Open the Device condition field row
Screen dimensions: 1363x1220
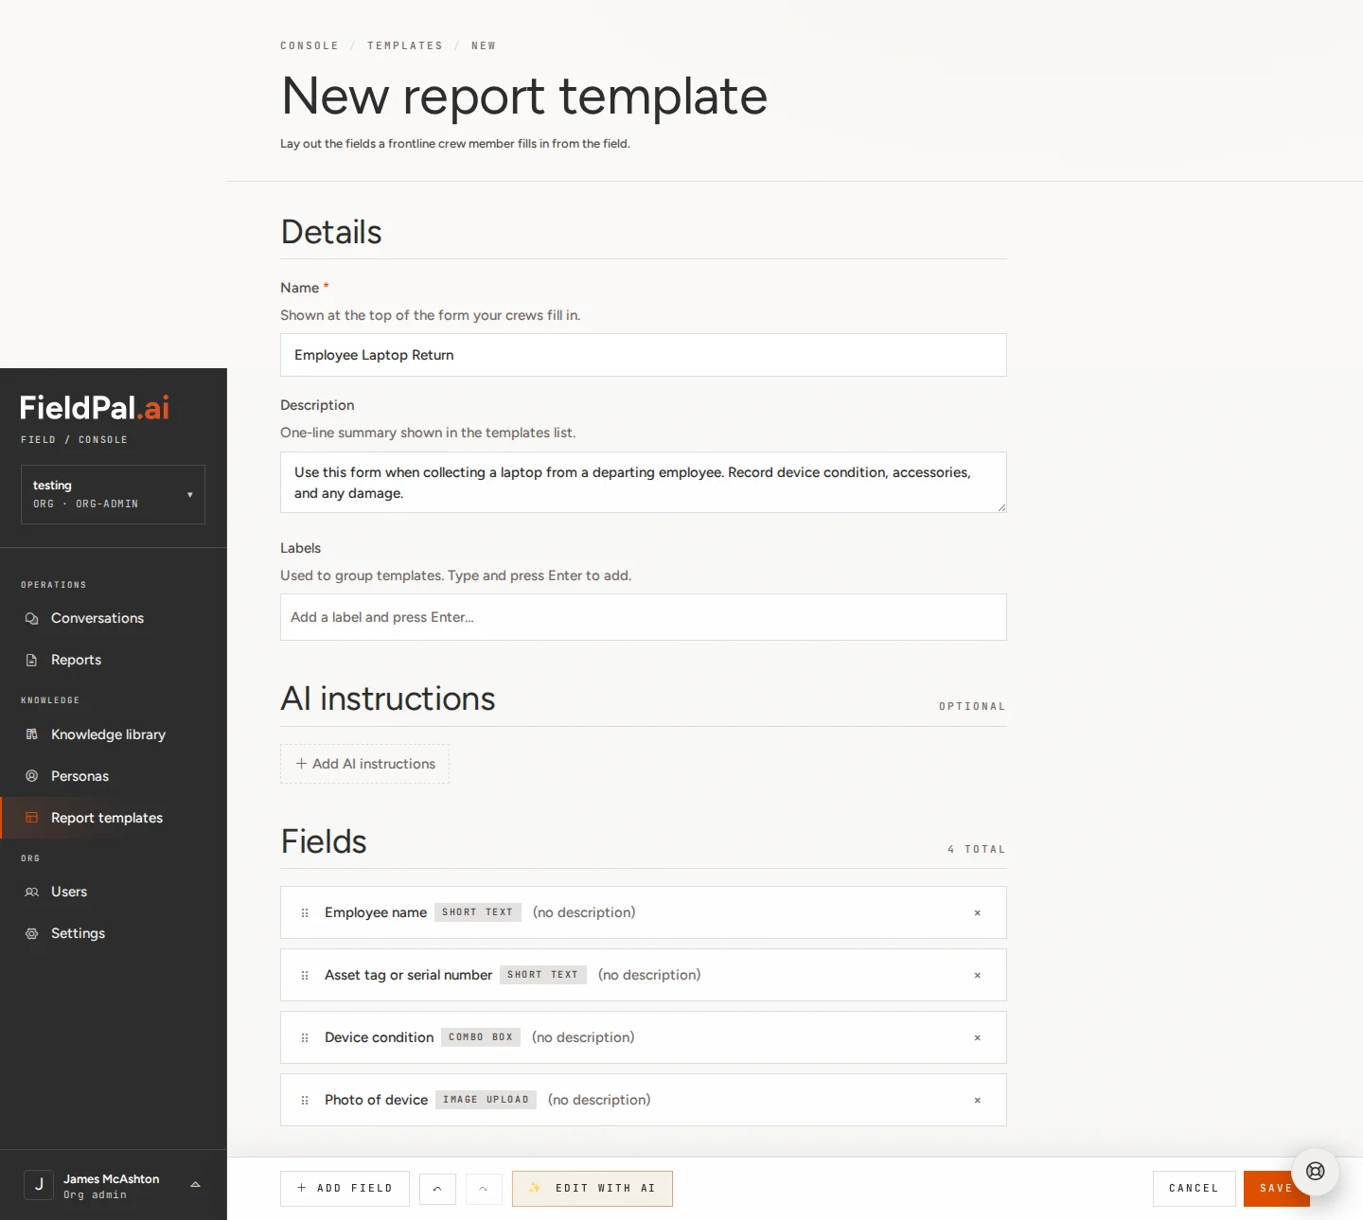coord(644,1037)
